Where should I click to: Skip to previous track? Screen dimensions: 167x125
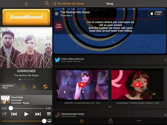point(14,114)
